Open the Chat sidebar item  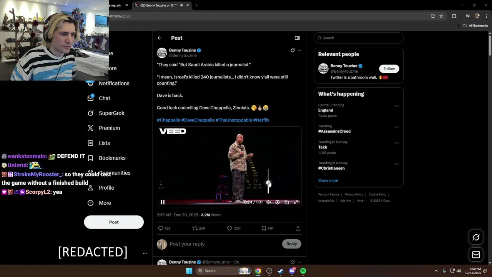(x=99, y=98)
